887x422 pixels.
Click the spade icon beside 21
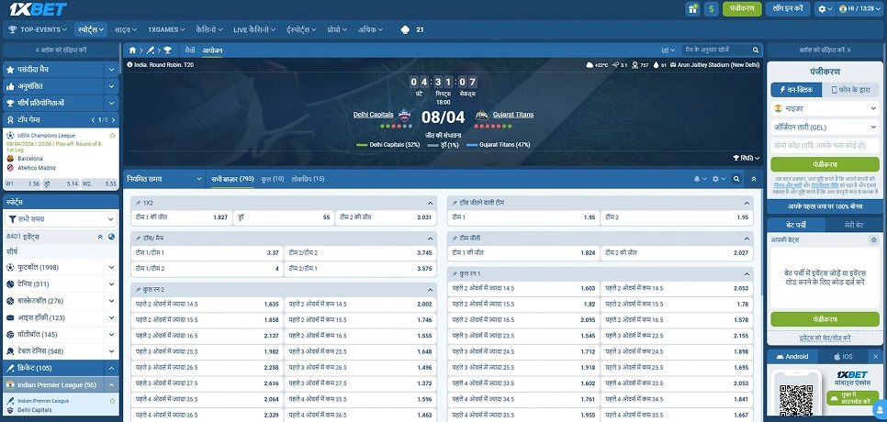pyautogui.click(x=405, y=29)
